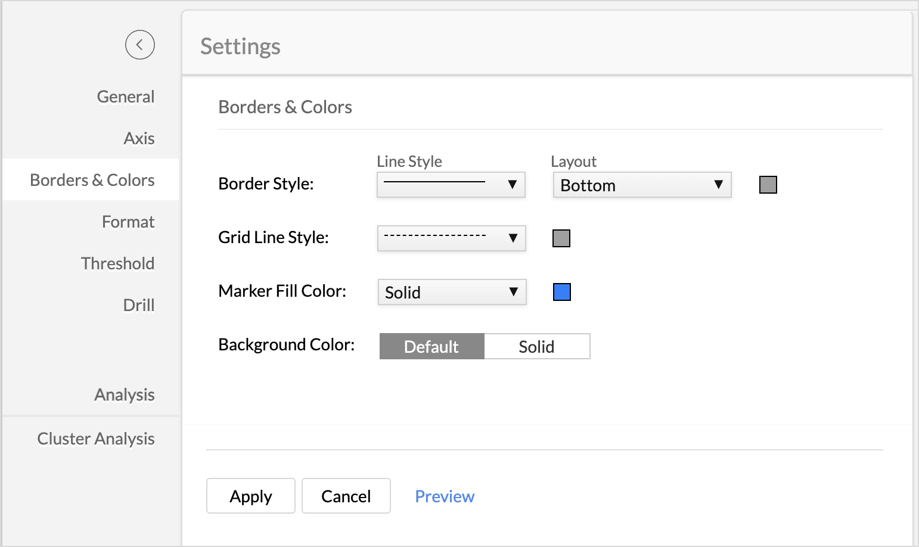
Task: Open the Marker Fill Color Solid dropdown
Action: [x=452, y=292]
